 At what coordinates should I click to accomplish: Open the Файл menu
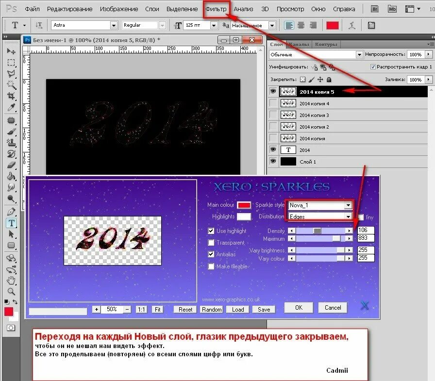click(32, 9)
